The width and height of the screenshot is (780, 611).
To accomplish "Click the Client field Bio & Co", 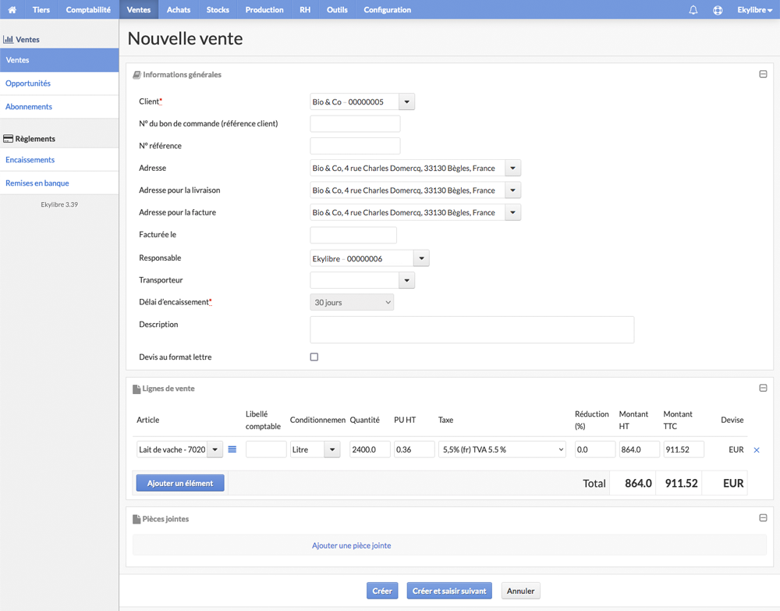I will (354, 101).
